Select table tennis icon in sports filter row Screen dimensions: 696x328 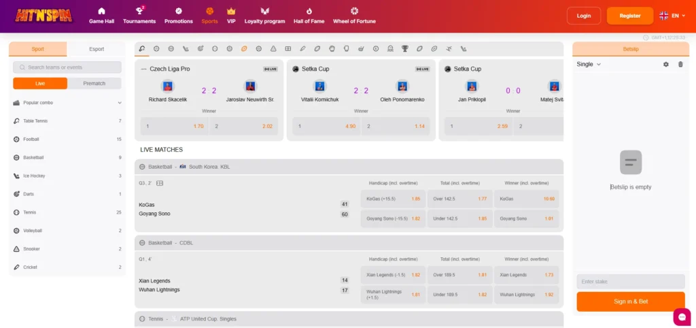[142, 49]
